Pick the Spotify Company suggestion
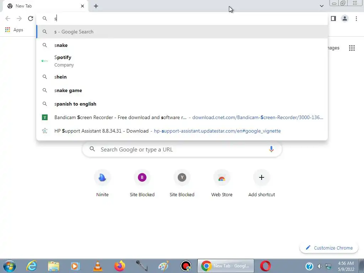The image size is (364, 273). coord(182,61)
